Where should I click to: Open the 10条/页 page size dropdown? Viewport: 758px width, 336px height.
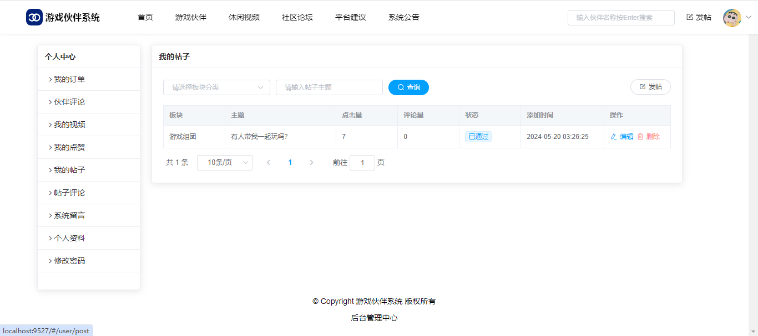pos(224,163)
